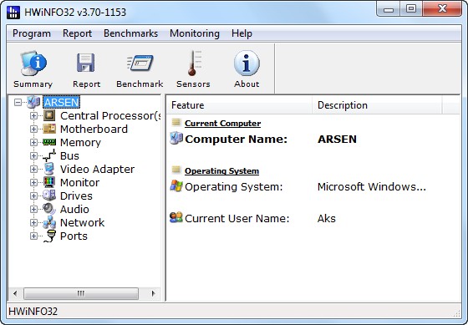This screenshot has height=325, width=468.
Task: Click the tree's horizontal scrollbar right arrow
Action: [154, 293]
